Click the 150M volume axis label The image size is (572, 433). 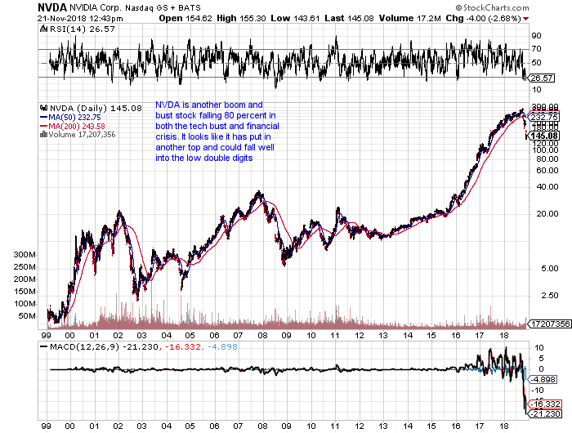(x=24, y=292)
